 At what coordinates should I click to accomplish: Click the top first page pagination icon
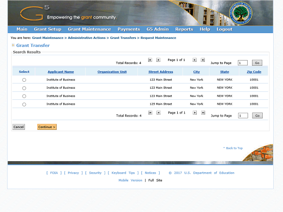(150, 60)
